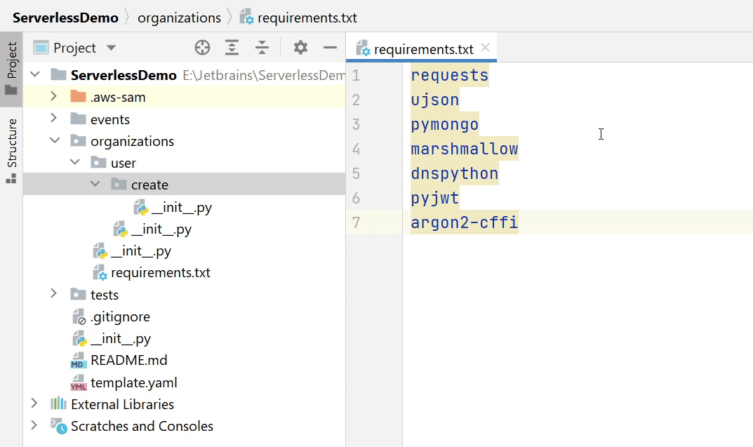Expand the .aws-sam folder
Viewport: 753px width, 447px height.
(x=54, y=97)
